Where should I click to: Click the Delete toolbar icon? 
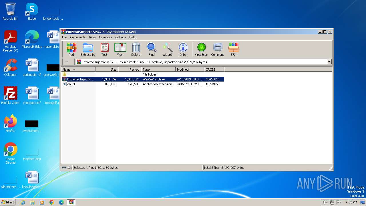pyautogui.click(x=136, y=49)
